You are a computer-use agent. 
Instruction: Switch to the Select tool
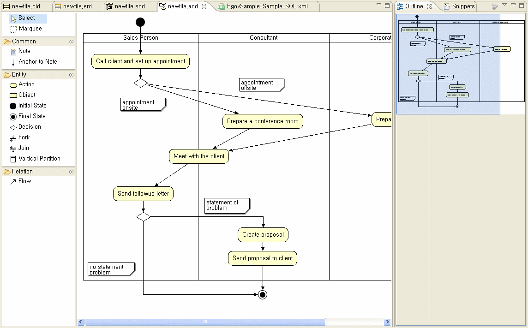coord(25,18)
